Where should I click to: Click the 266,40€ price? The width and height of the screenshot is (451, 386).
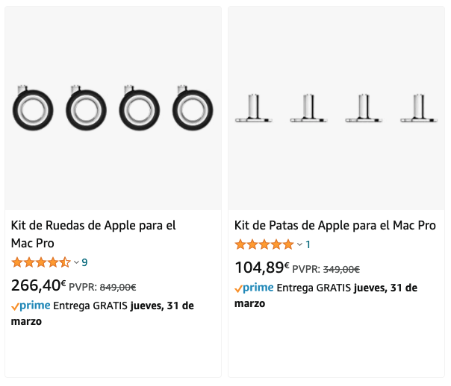click(38, 285)
